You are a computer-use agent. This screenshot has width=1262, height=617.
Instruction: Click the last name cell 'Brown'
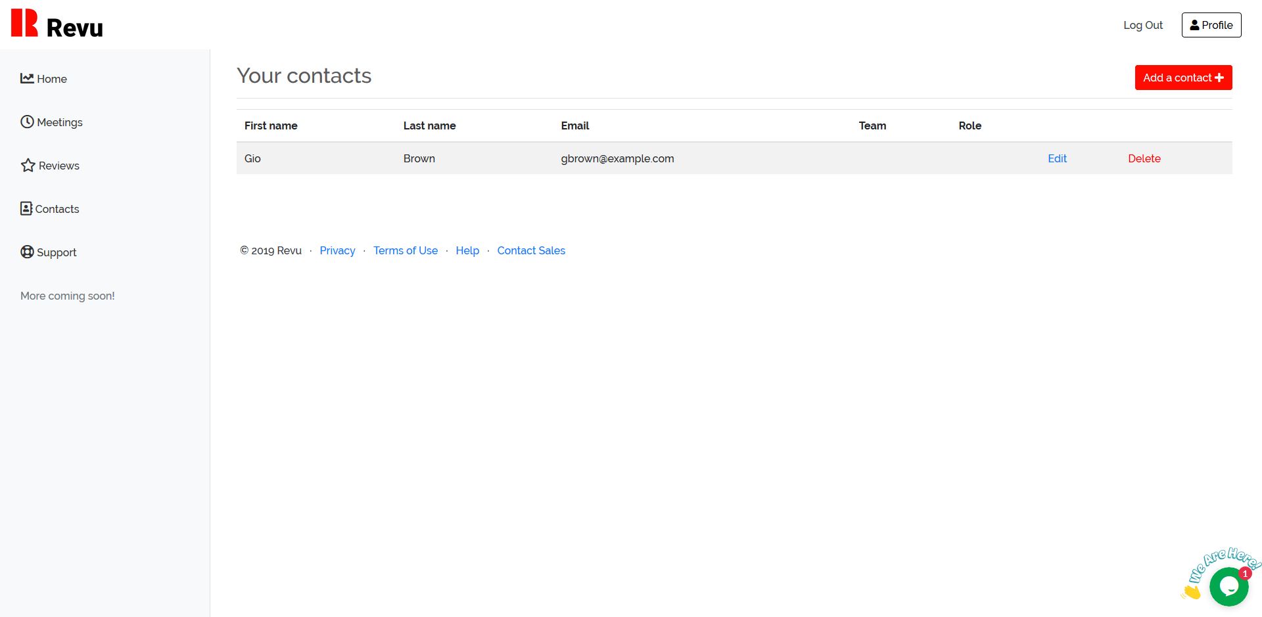419,158
